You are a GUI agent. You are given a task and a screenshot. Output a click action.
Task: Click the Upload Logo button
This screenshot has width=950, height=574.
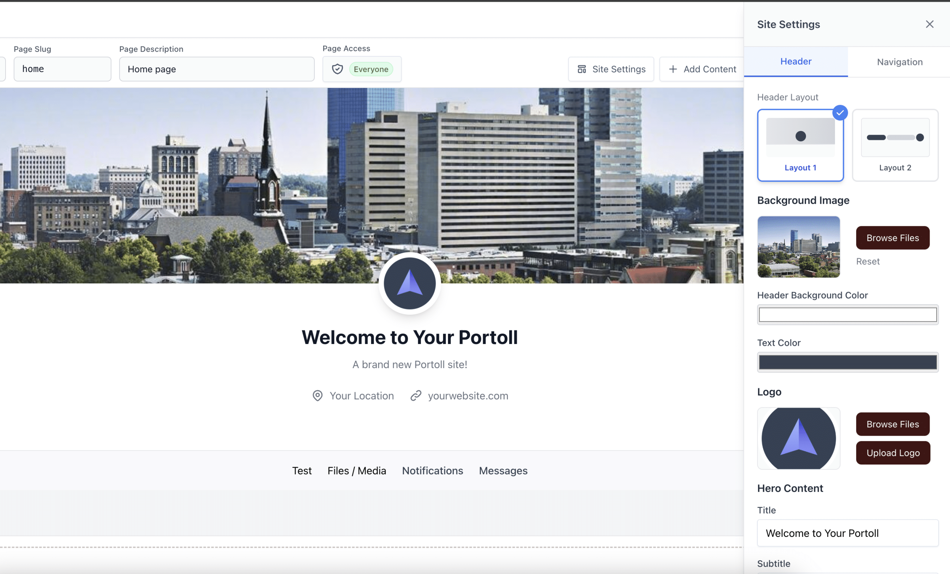(893, 453)
